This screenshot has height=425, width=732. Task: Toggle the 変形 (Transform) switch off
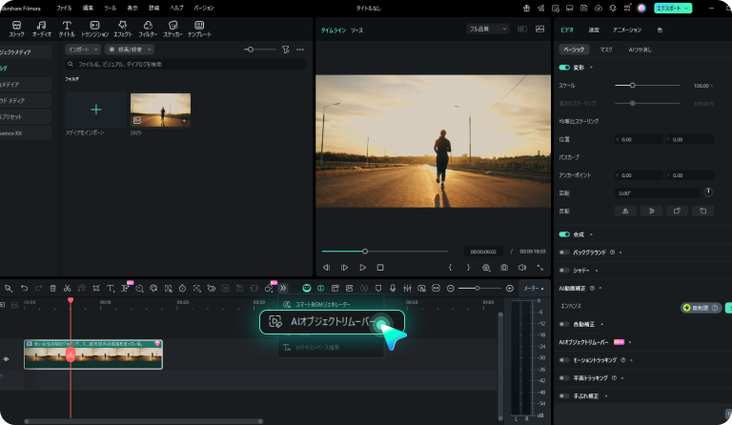click(565, 68)
